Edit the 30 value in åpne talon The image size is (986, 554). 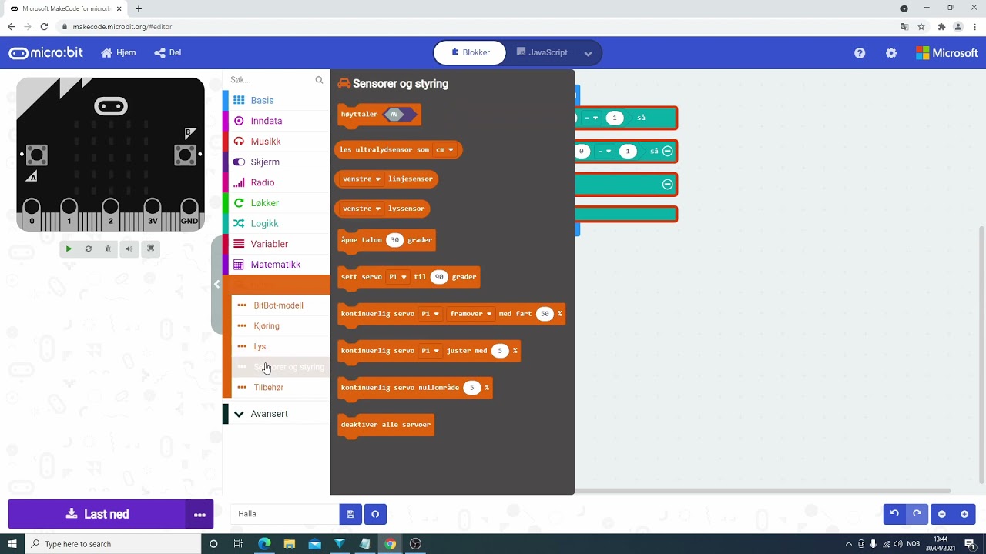pos(394,240)
